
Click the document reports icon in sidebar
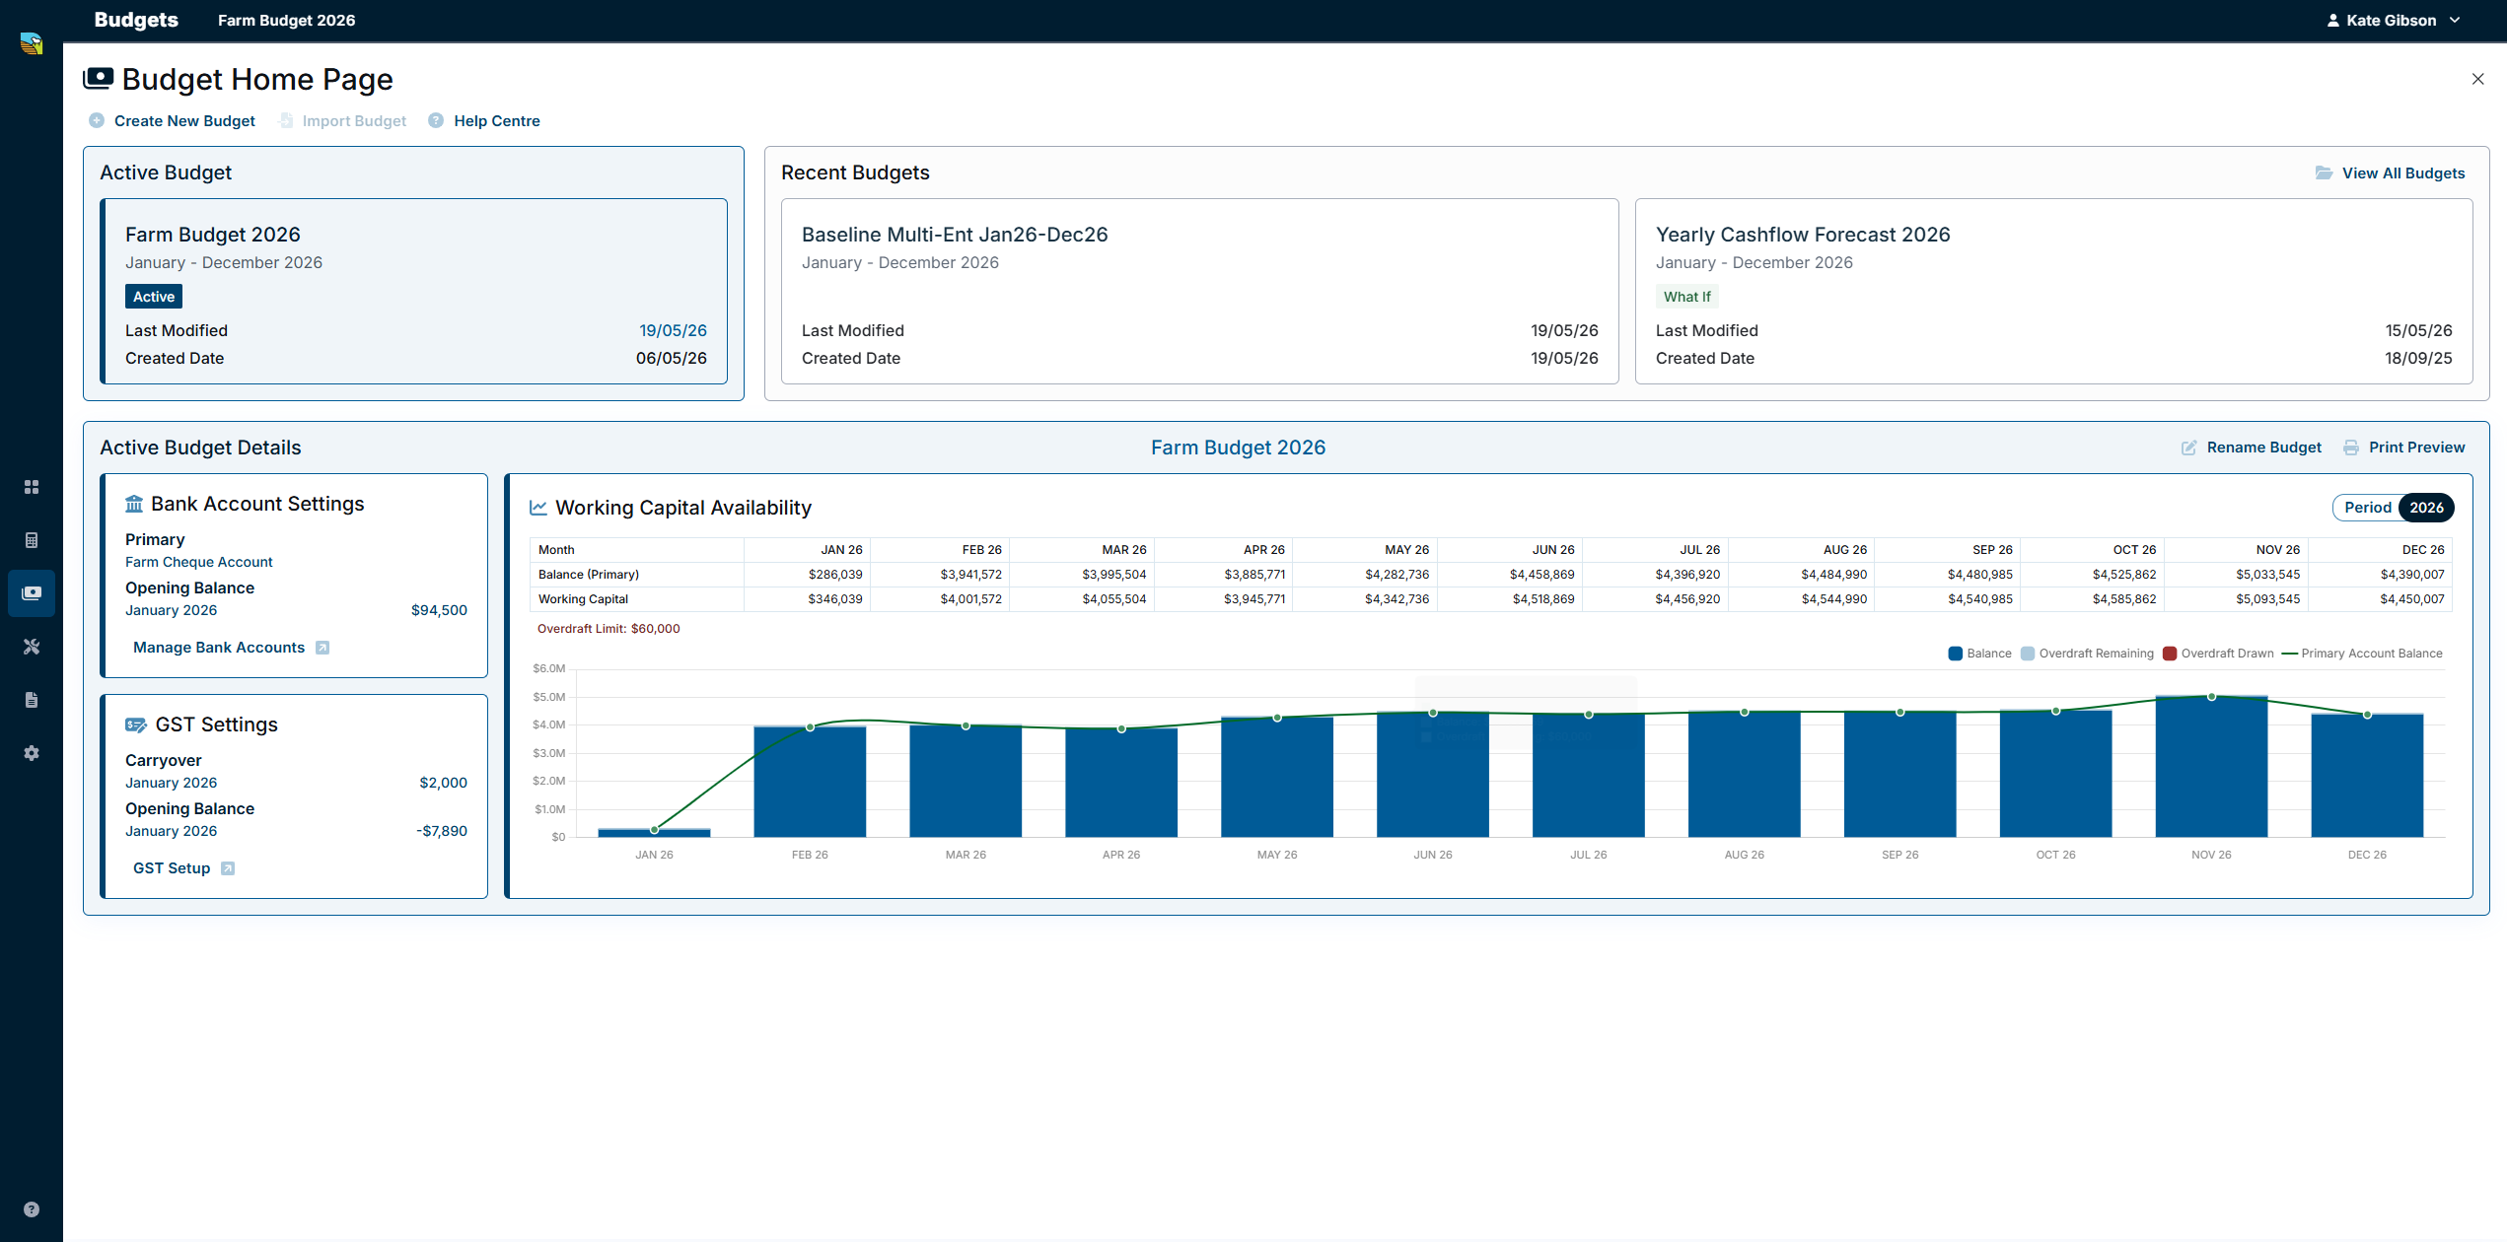point(32,700)
